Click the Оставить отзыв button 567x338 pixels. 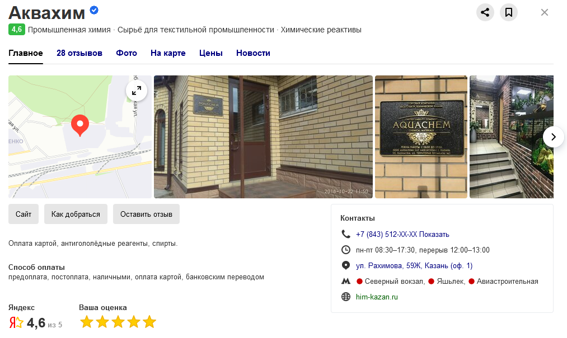[x=146, y=214]
